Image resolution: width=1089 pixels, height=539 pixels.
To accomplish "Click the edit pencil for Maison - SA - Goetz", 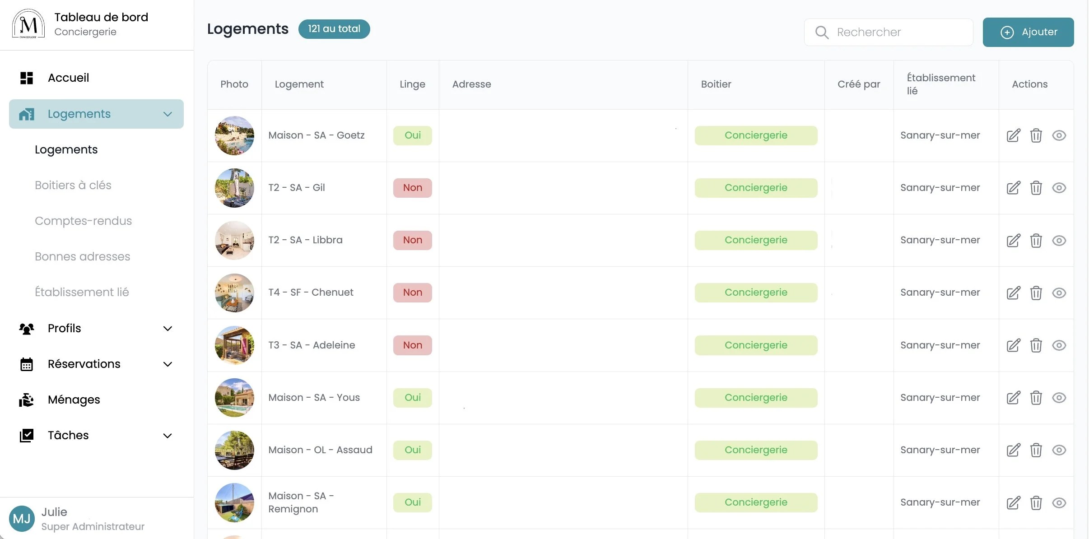I will (1013, 135).
